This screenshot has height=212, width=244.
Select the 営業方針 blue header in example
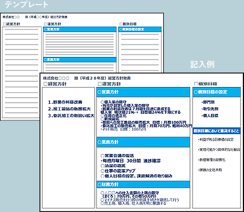tap(143, 92)
